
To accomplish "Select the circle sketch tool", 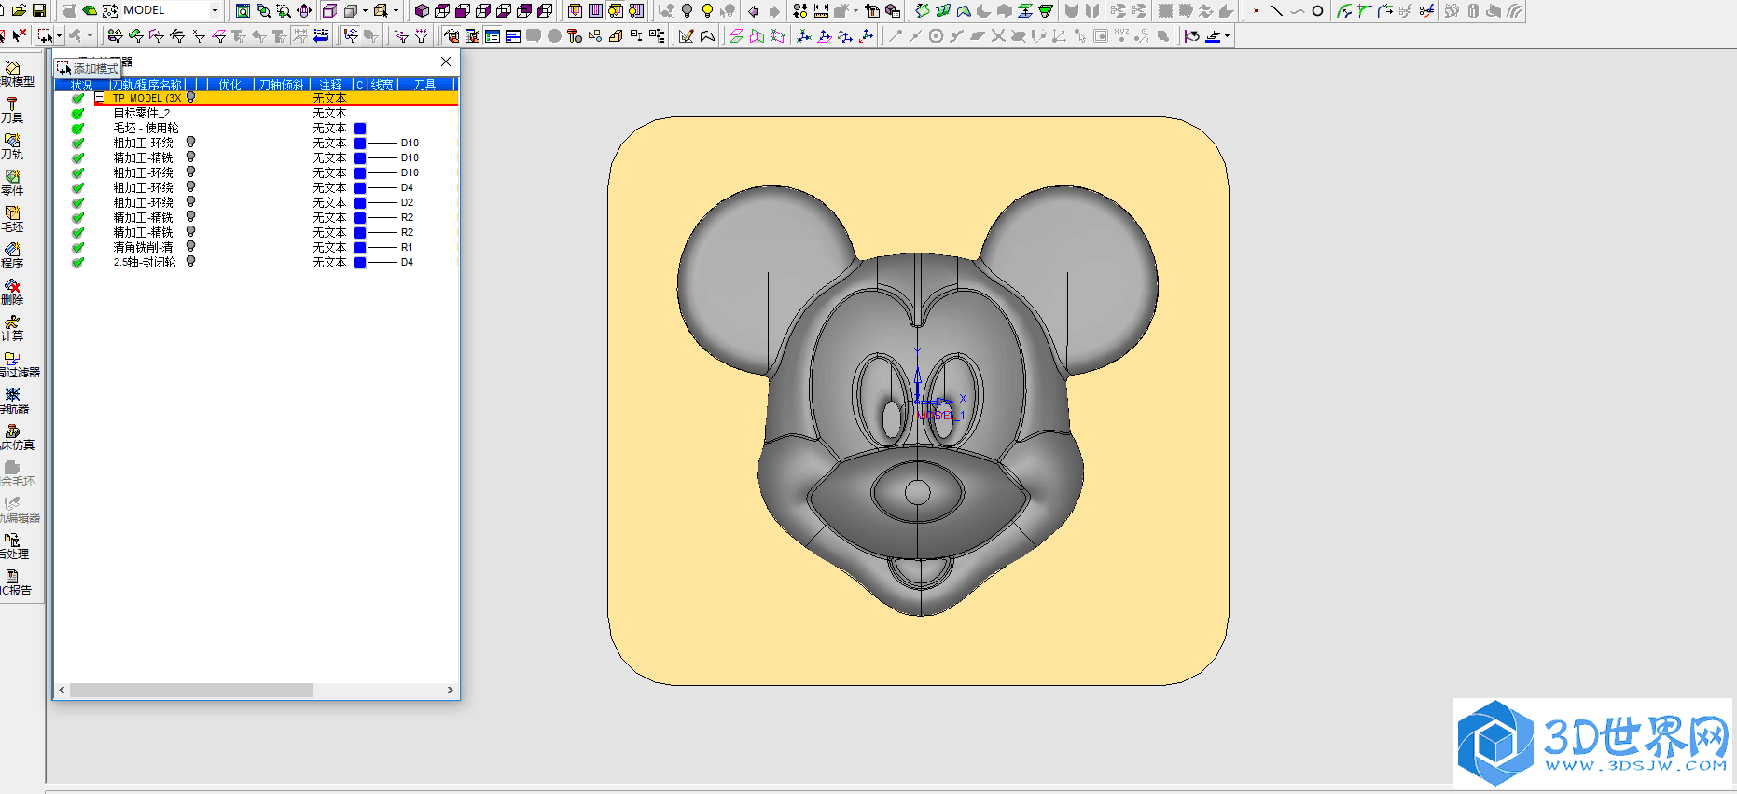I will pos(1317,10).
